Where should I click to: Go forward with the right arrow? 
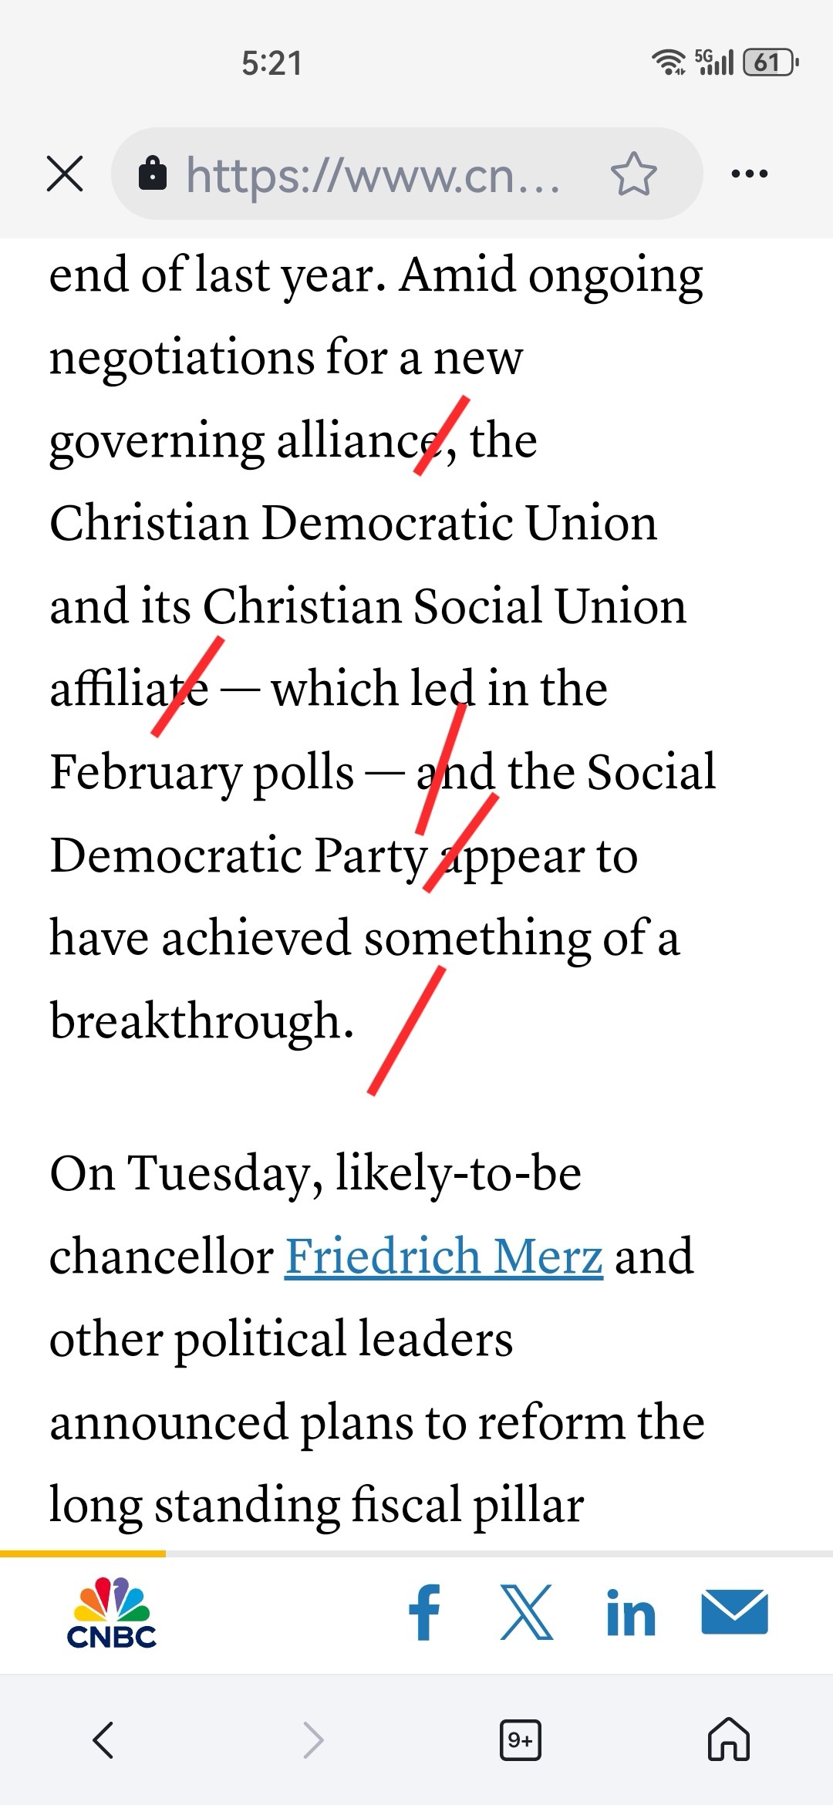pyautogui.click(x=312, y=1740)
